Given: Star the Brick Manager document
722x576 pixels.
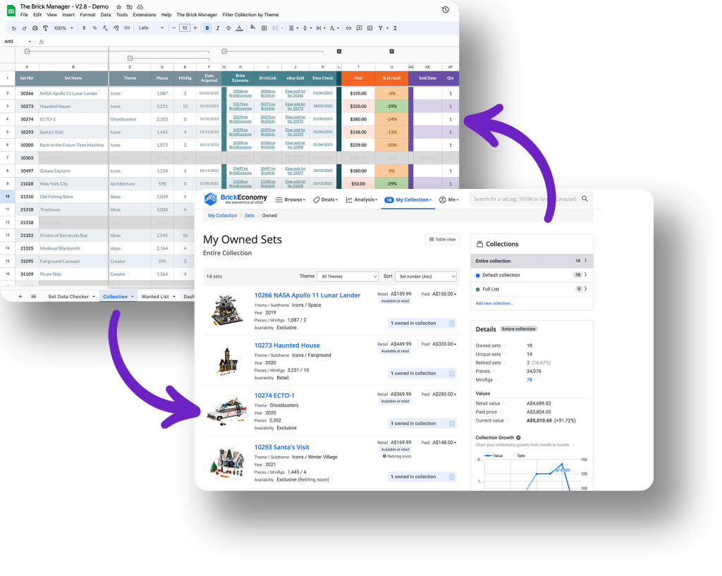Looking at the screenshot, I should coord(118,7).
